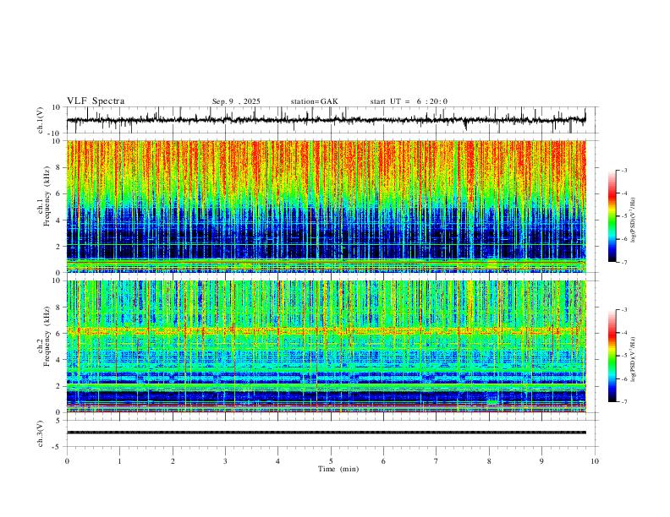Click time axis tick label '10'
Screen dimensions: 670x517
(595, 461)
